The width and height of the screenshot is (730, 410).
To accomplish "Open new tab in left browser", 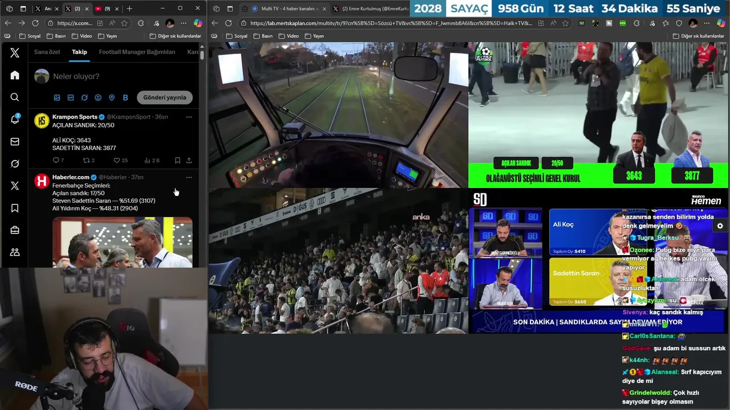I will pyautogui.click(x=129, y=9).
